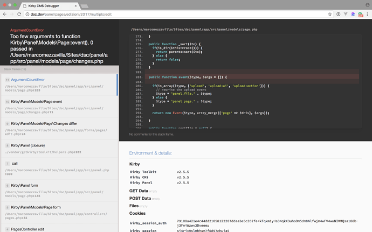Open the circled 'i' extension icon beside the bookmark star
Screen dimensions: 372x232
(339, 14)
